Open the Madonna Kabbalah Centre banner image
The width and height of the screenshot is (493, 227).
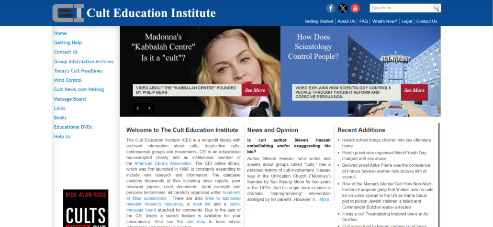click(x=200, y=71)
